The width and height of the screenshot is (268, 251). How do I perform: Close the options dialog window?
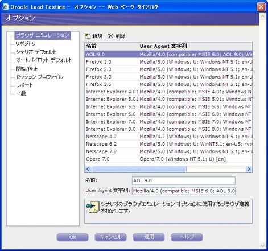[x=261, y=7]
